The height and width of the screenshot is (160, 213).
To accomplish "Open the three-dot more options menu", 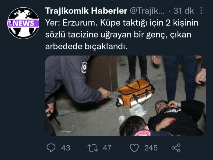I will 201,10.
